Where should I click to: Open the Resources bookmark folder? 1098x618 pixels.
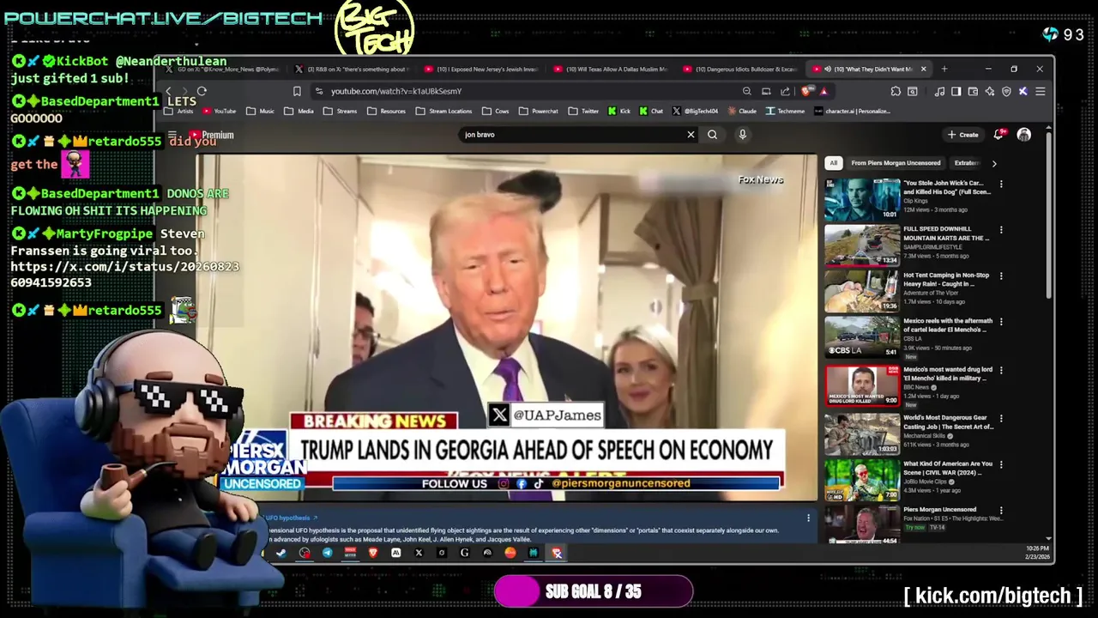[386, 111]
